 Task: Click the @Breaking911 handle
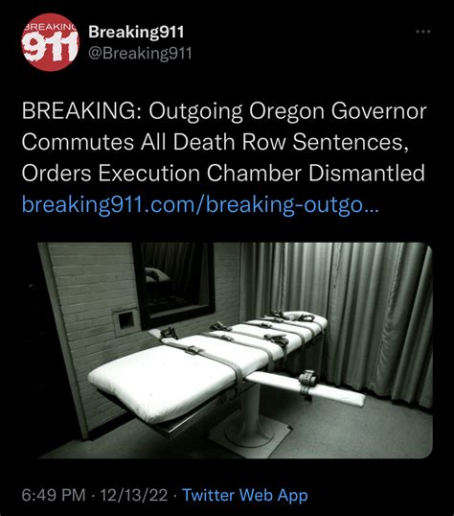(x=140, y=54)
